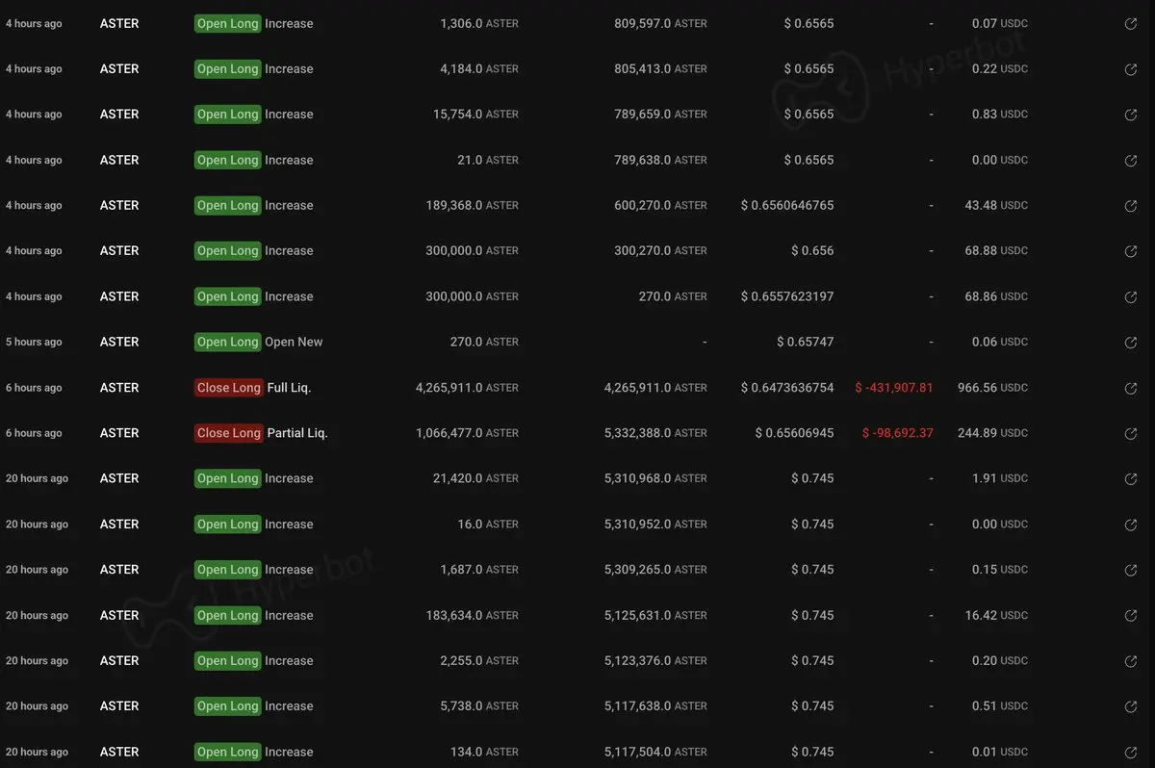The width and height of the screenshot is (1155, 768).
Task: Select price $ 0.65606945
Action: (795, 433)
